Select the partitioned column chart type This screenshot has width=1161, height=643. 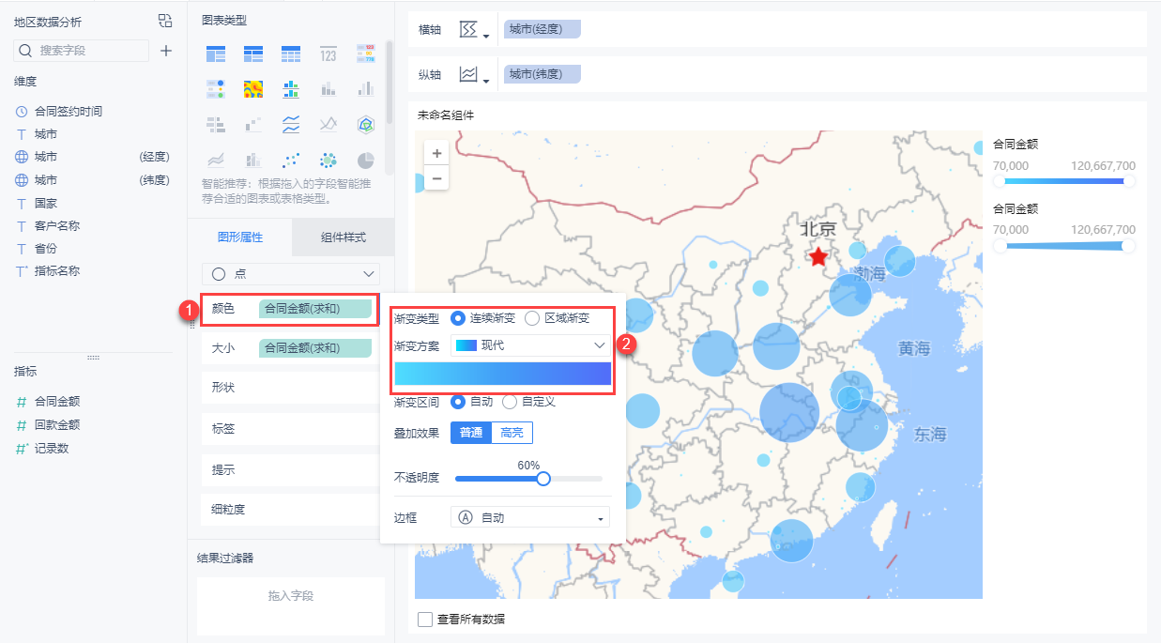[x=291, y=89]
